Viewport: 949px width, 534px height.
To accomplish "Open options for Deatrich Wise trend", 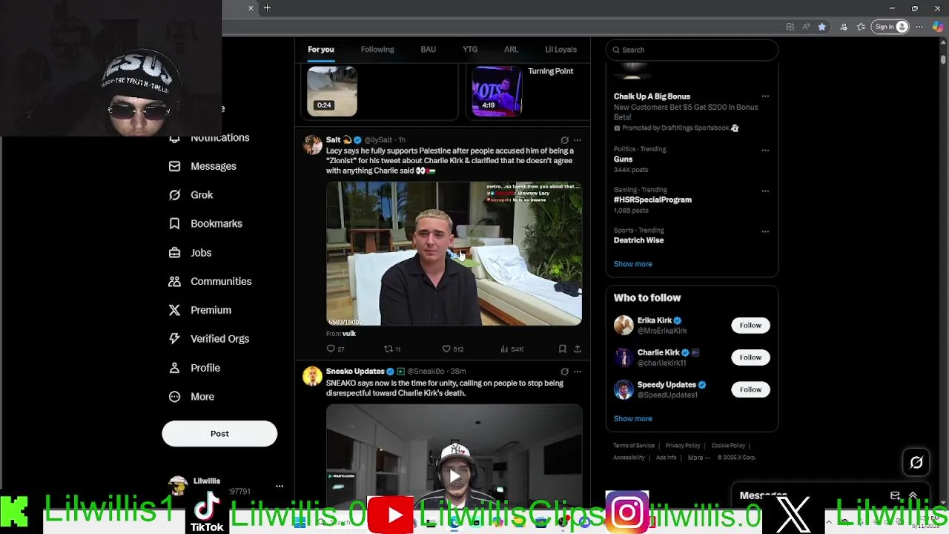I will 765,231.
